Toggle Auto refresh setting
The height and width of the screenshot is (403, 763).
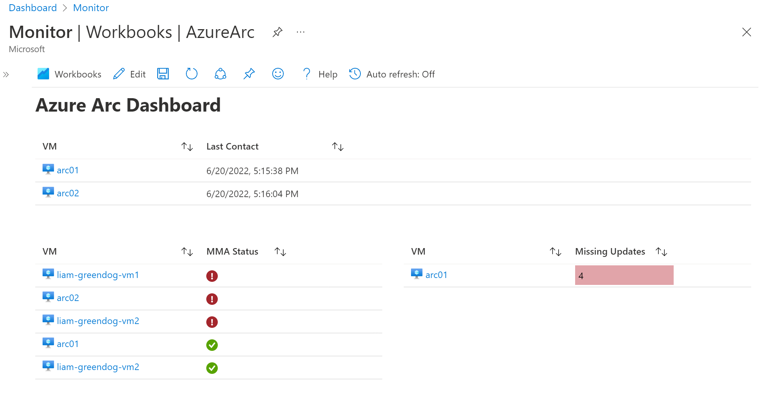tap(400, 74)
